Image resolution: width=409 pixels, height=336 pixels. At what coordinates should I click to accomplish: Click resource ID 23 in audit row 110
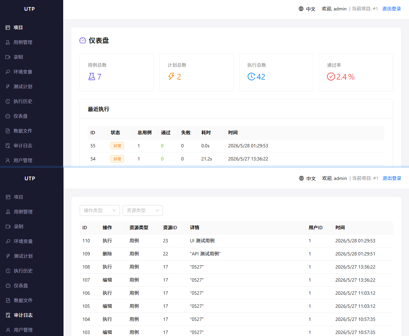click(x=165, y=241)
